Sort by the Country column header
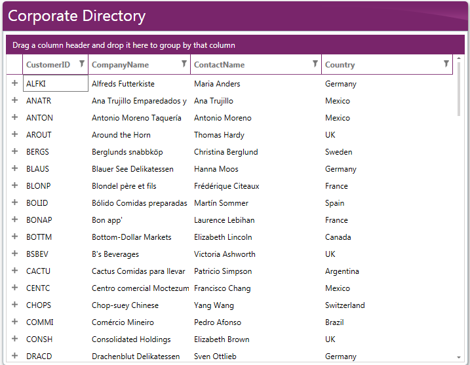This screenshot has height=365, width=470. point(340,65)
